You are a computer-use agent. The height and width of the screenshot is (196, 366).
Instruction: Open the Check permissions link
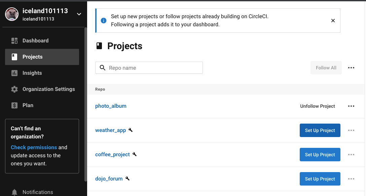(34, 147)
